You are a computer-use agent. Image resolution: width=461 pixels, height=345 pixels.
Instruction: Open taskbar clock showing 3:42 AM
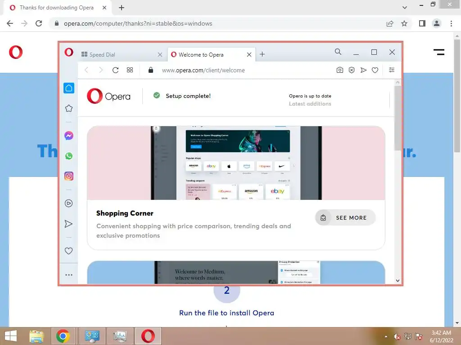click(441, 336)
